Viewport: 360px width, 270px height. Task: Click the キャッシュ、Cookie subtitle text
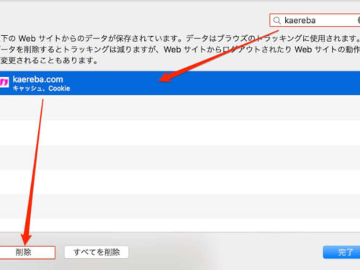41,89
